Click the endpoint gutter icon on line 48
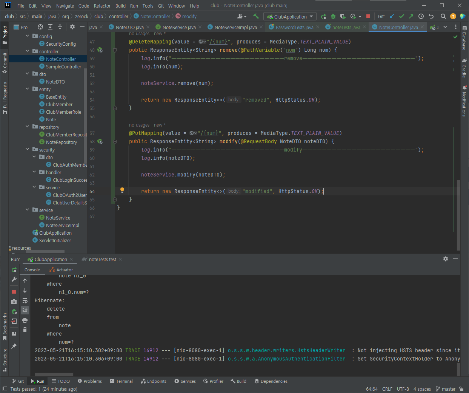This screenshot has width=469, height=393. 100,50
